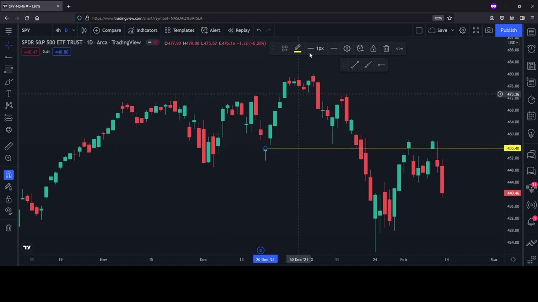Open the USD currency dropdown
The height and width of the screenshot is (302, 538).
click(x=513, y=43)
